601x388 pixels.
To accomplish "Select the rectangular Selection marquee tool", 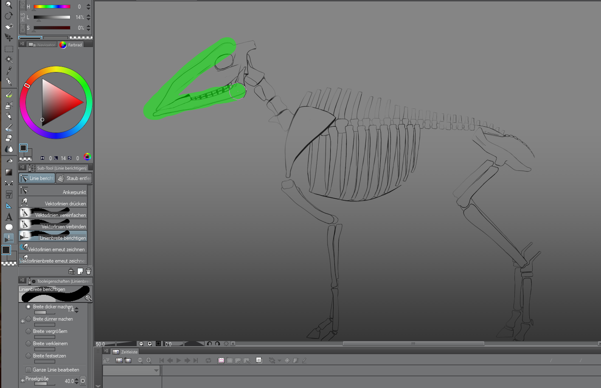I will 8,49.
